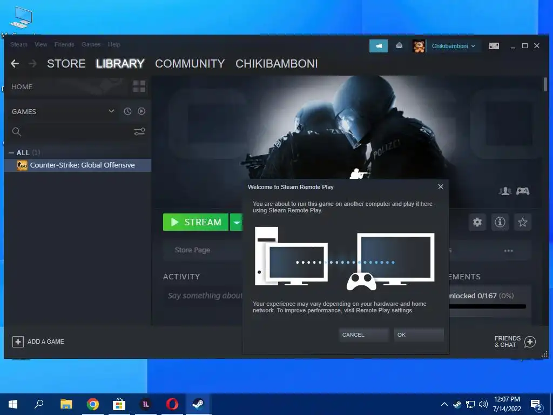The image size is (553, 415).
Task: Click the Steam announcements megaphone icon
Action: coord(379,46)
